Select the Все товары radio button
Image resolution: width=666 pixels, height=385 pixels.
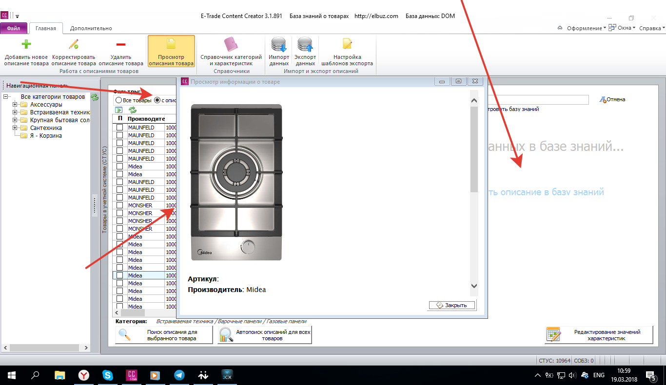(119, 100)
